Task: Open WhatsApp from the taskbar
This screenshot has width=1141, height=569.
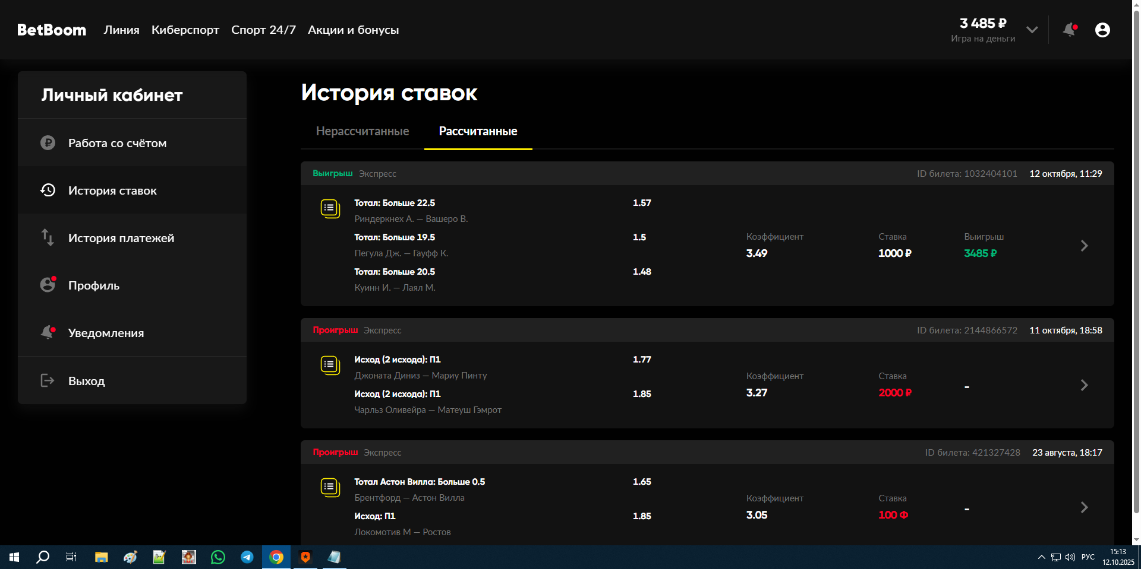Action: (x=218, y=557)
